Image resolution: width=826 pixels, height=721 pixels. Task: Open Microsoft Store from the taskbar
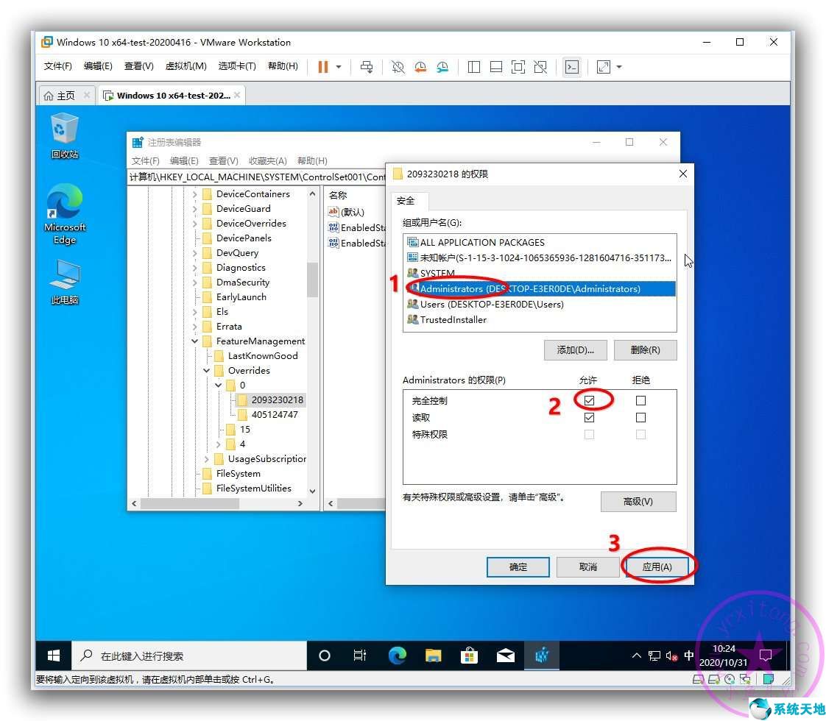tap(469, 655)
